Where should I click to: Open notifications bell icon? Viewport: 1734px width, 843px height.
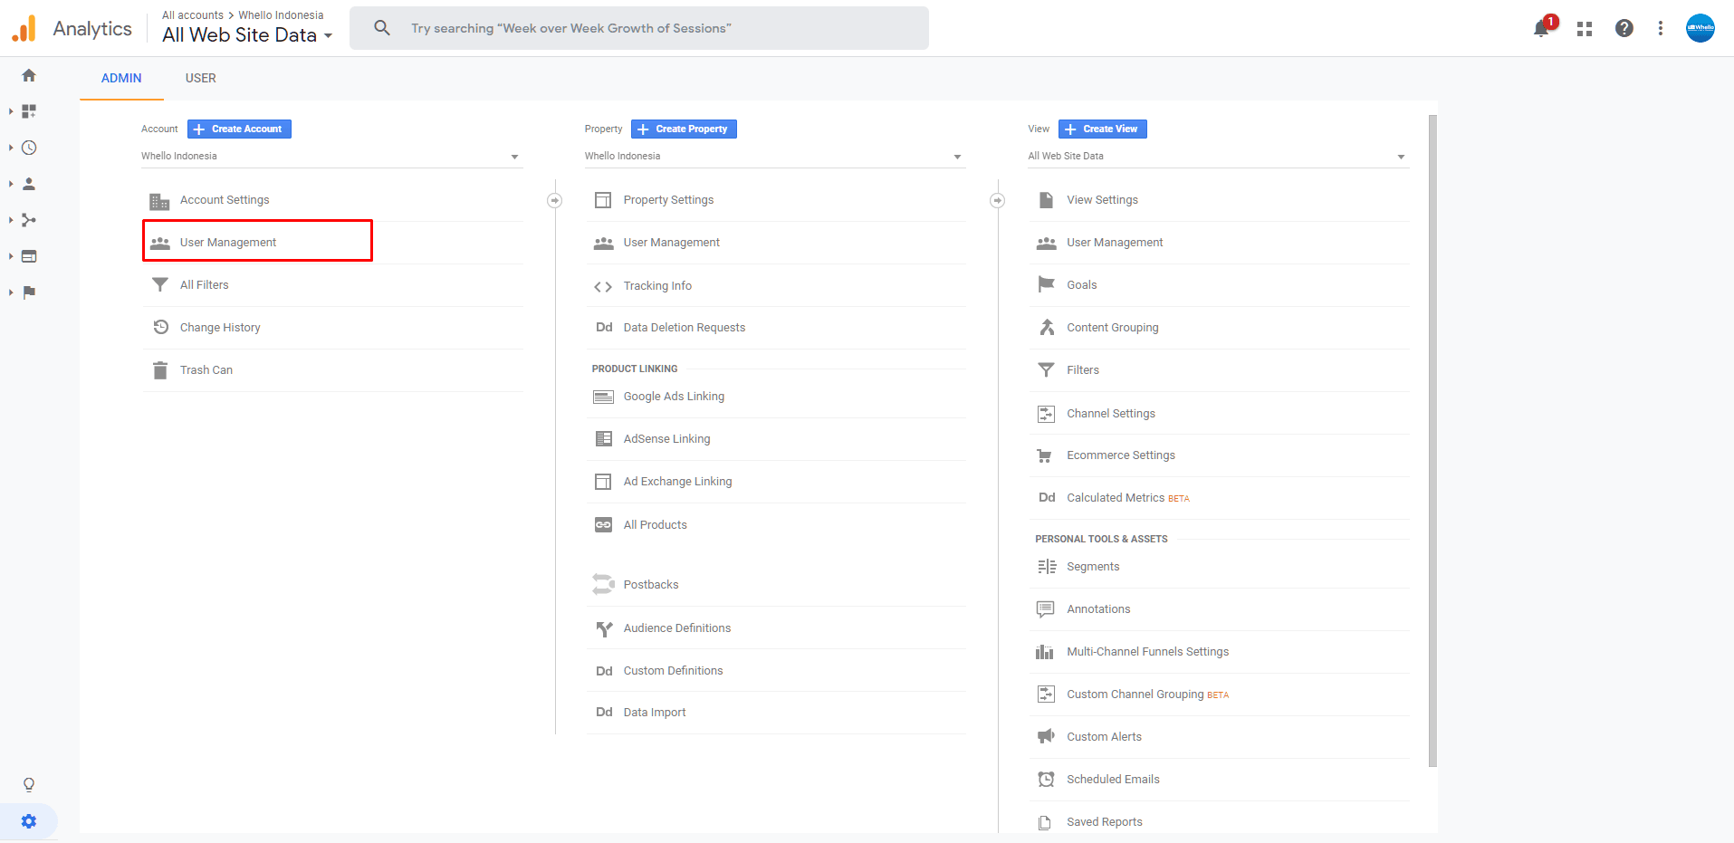[x=1541, y=29]
